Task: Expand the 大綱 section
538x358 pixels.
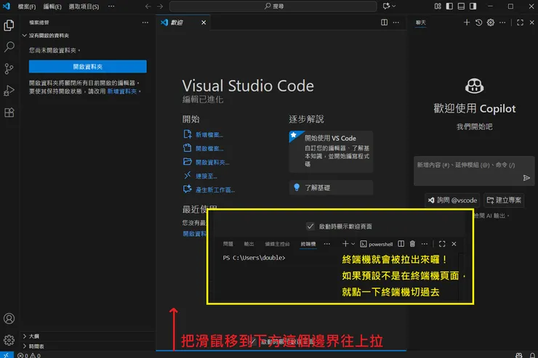Action: click(x=31, y=336)
